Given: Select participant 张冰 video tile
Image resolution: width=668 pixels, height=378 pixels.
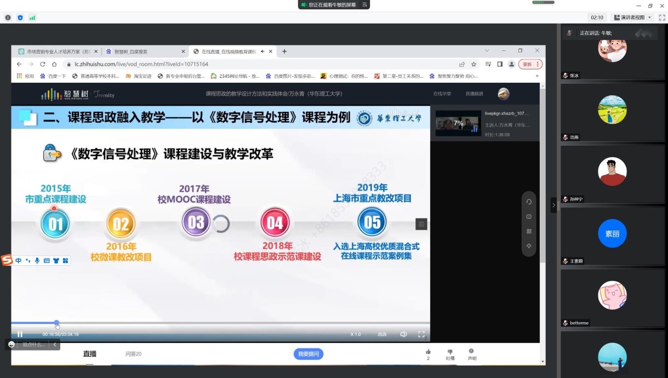Looking at the screenshot, I should [x=612, y=54].
